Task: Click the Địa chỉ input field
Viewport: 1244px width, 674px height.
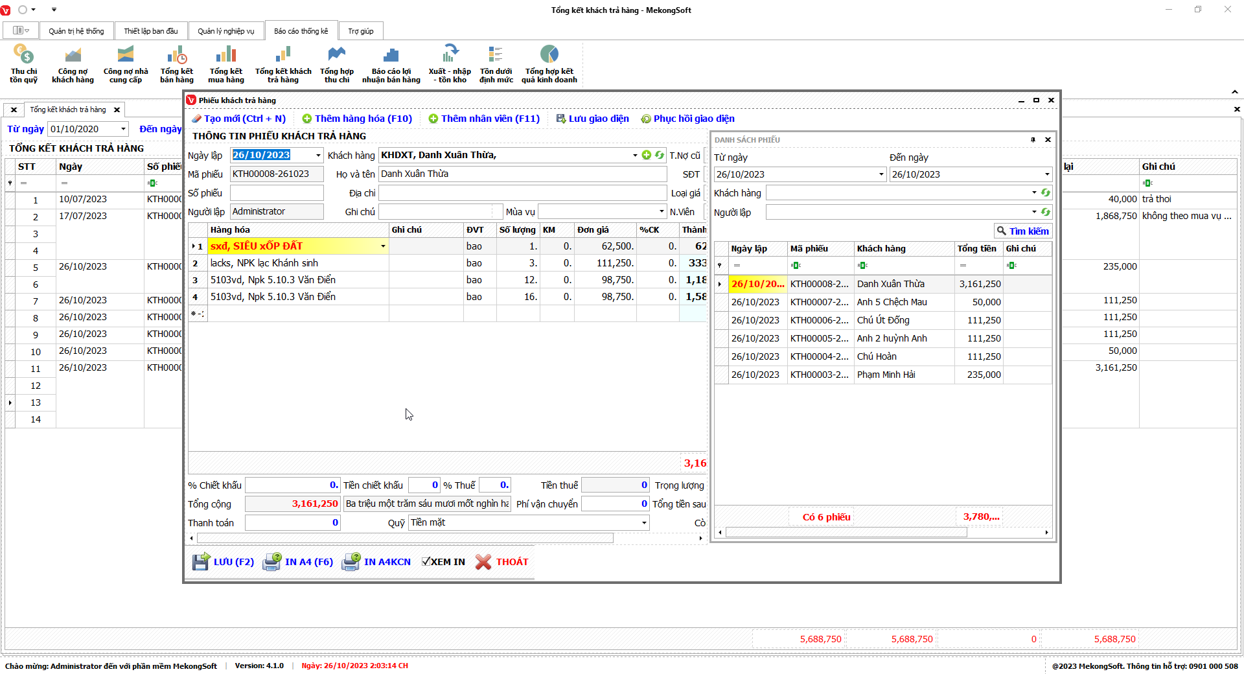Action: 522,193
